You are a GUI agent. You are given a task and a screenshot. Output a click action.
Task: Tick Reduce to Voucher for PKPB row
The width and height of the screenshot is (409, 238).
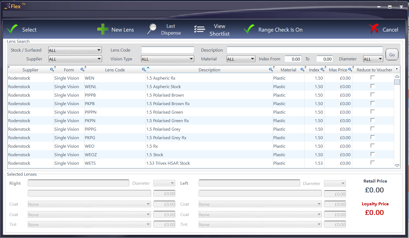373,103
